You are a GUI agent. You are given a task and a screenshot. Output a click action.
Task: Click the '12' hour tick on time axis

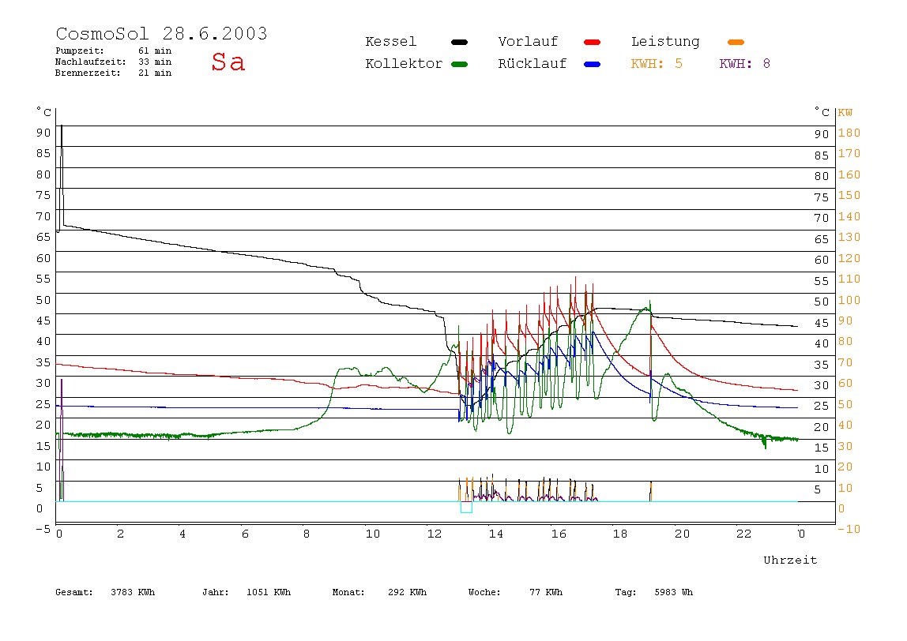(x=435, y=534)
